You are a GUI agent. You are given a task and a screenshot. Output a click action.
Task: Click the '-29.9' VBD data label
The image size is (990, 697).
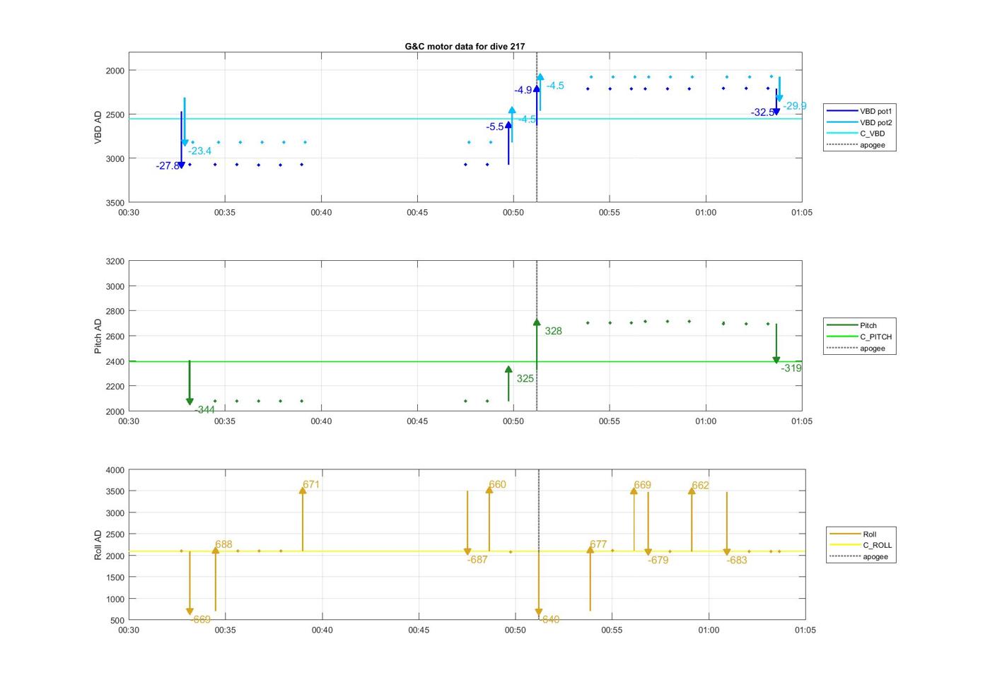click(x=795, y=106)
